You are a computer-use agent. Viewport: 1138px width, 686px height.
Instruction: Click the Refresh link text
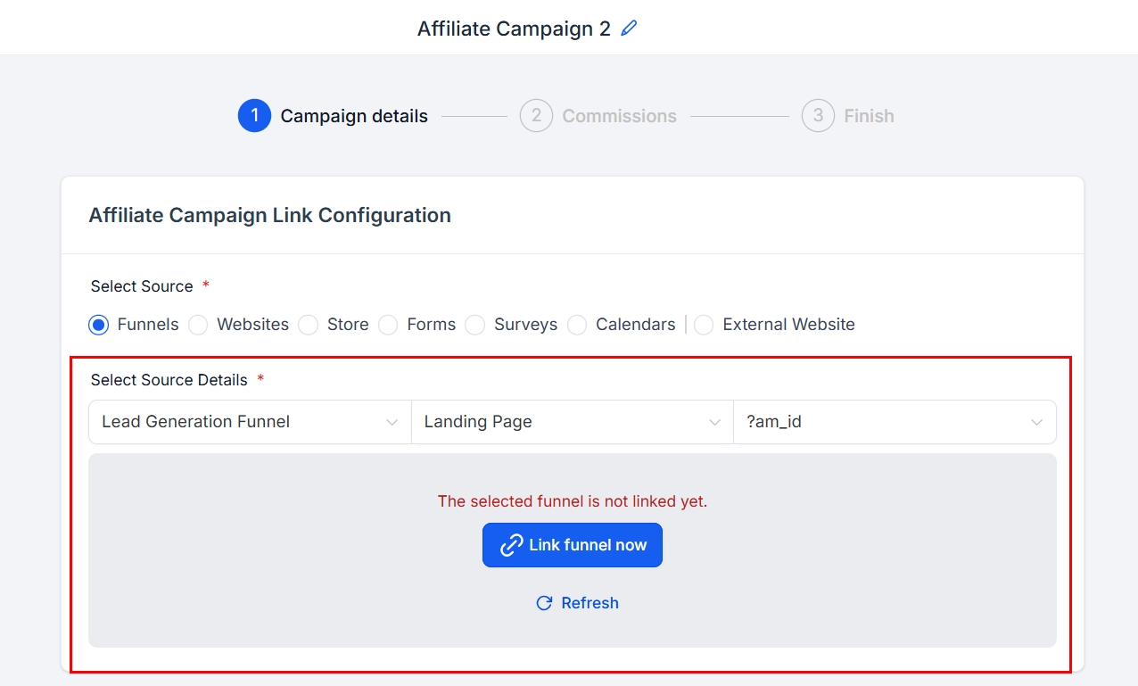tap(590, 603)
